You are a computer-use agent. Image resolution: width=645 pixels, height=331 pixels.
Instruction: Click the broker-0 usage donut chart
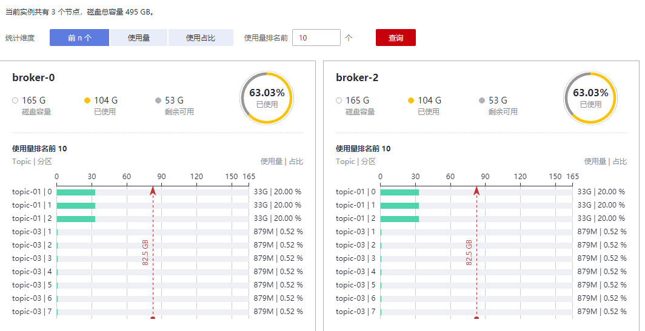point(267,98)
